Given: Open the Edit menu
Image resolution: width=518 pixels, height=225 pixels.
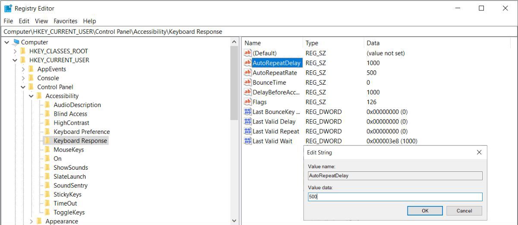Looking at the screenshot, I should 24,21.
